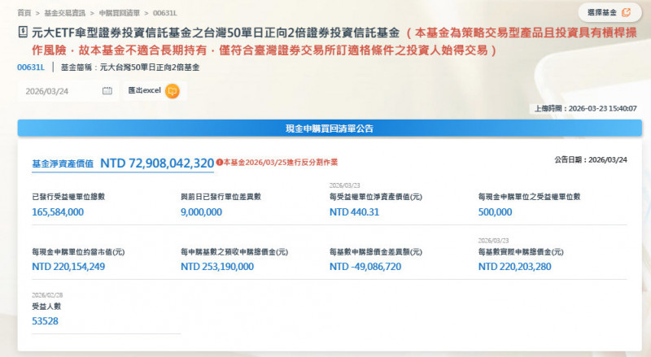Select value 9,000,000
The image size is (651, 357).
coord(201,212)
